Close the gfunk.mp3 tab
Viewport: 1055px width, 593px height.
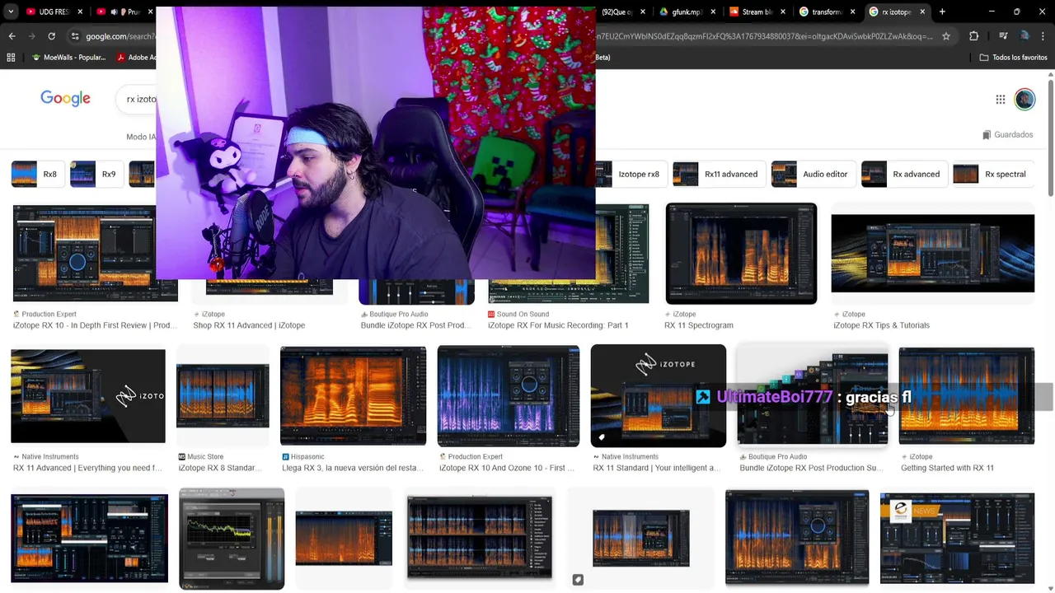[x=714, y=12]
